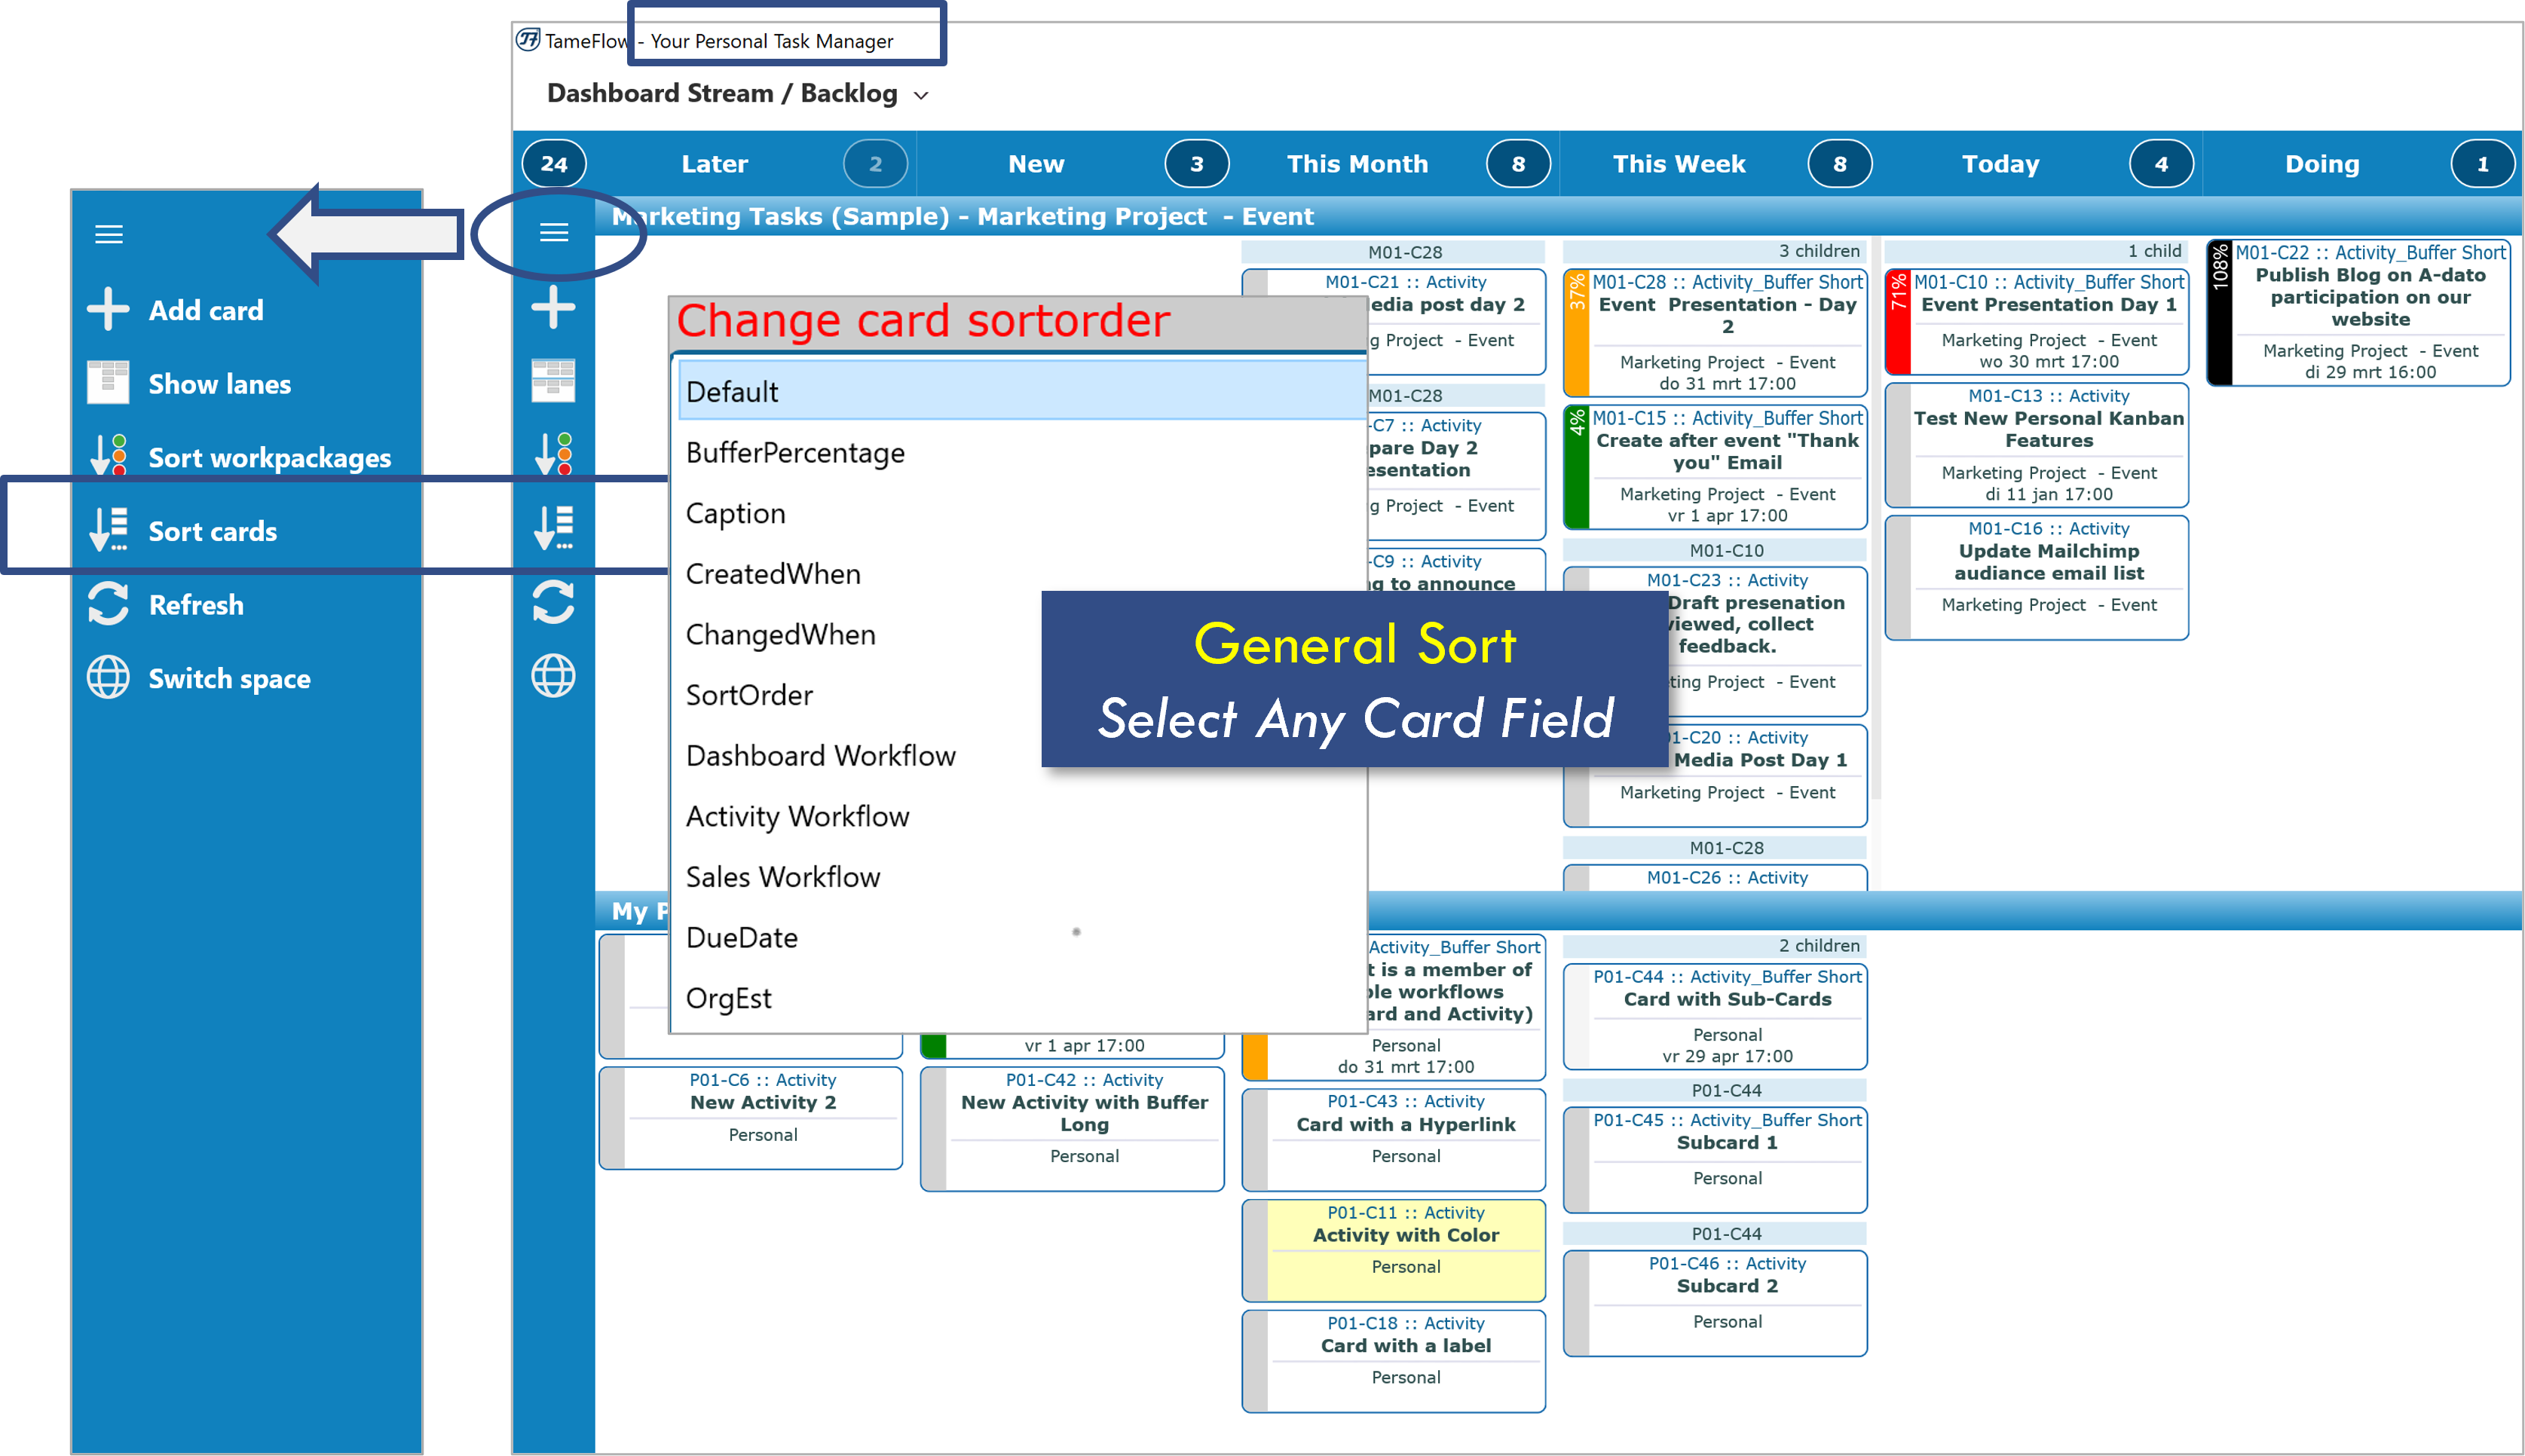Open the Subcard 2 card

pos(1715,1304)
